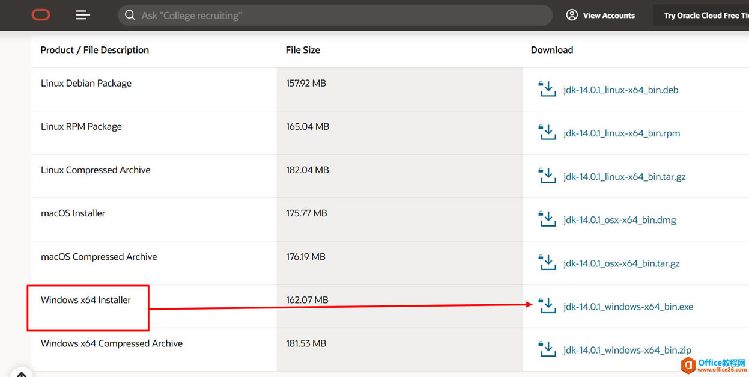Download jdk-14.0.1_windows-x64_bin.zip link

click(627, 350)
